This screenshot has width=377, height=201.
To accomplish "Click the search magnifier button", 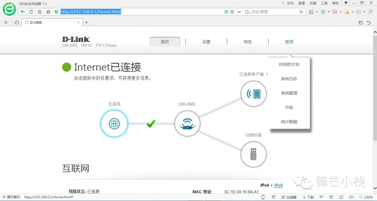I will [301, 12].
